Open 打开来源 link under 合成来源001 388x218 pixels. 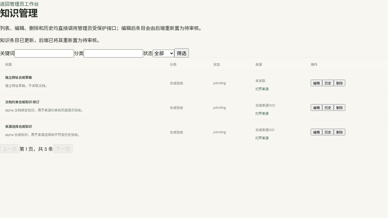[x=262, y=138]
